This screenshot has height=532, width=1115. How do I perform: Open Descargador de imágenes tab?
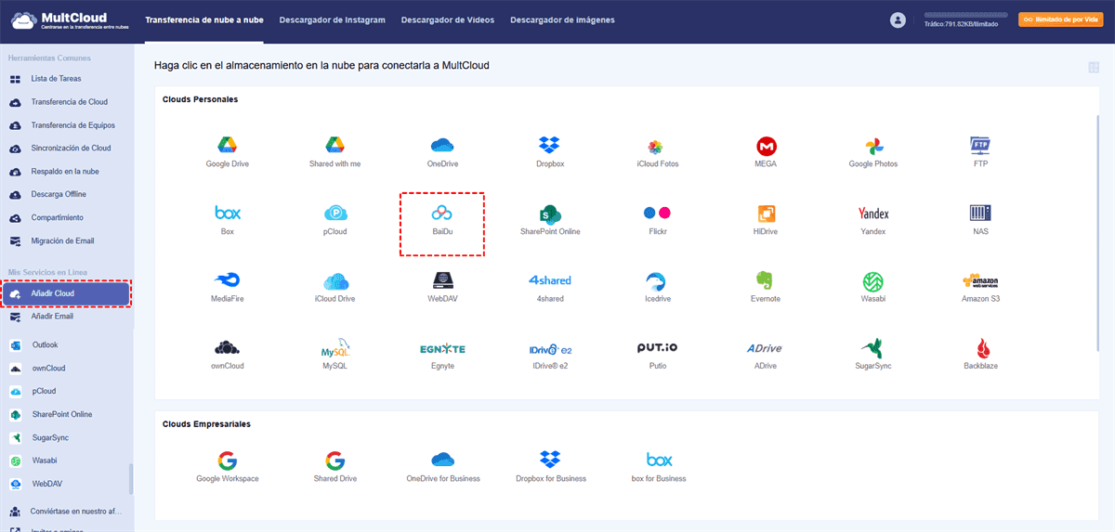click(x=562, y=19)
